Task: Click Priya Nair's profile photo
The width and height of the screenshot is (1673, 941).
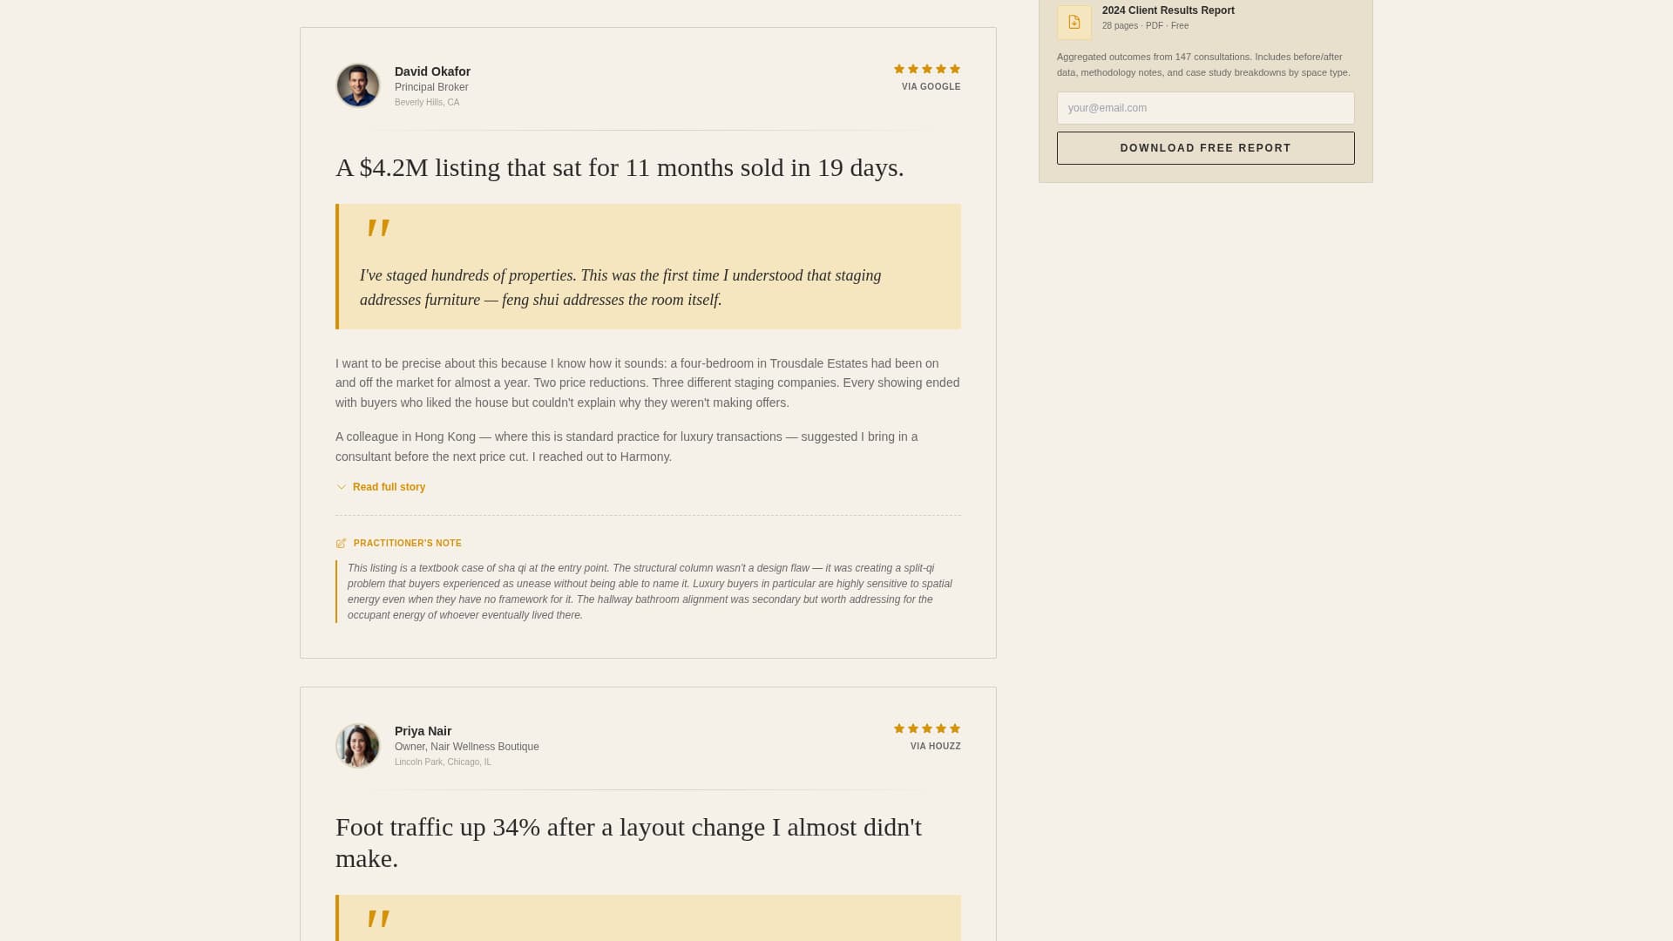Action: (357, 745)
